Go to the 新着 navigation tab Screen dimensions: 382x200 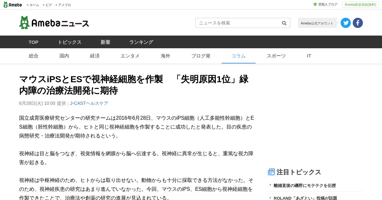point(105,42)
